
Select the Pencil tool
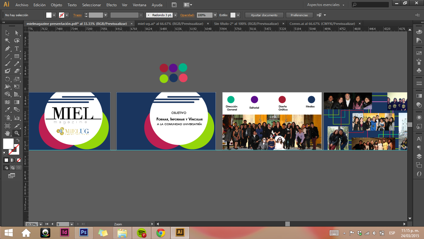coord(17,64)
